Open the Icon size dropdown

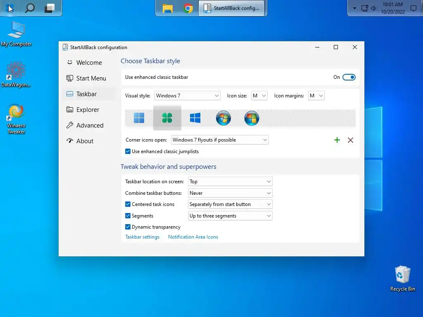[x=259, y=96]
